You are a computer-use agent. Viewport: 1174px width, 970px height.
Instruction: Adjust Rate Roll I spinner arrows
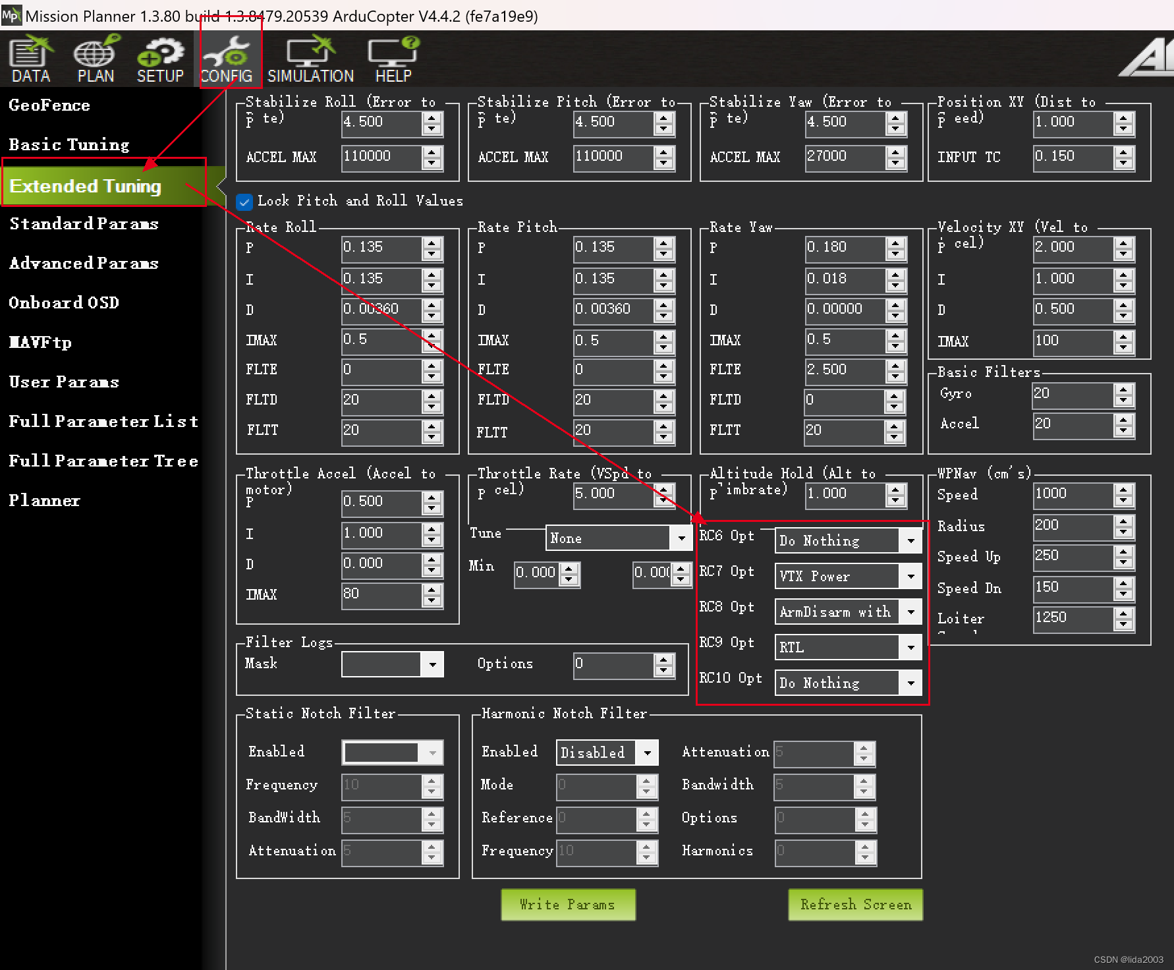pyautogui.click(x=432, y=280)
